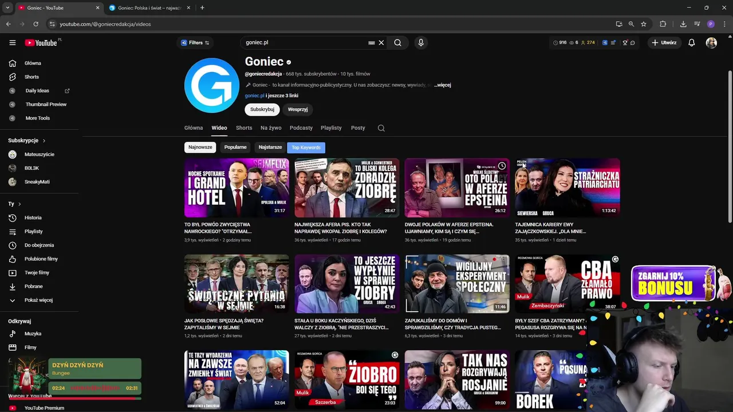This screenshot has height=412, width=733.
Task: Open the keyboard icon in search field
Action: point(372,42)
